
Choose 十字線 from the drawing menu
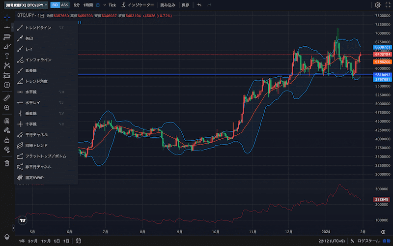(x=46, y=124)
